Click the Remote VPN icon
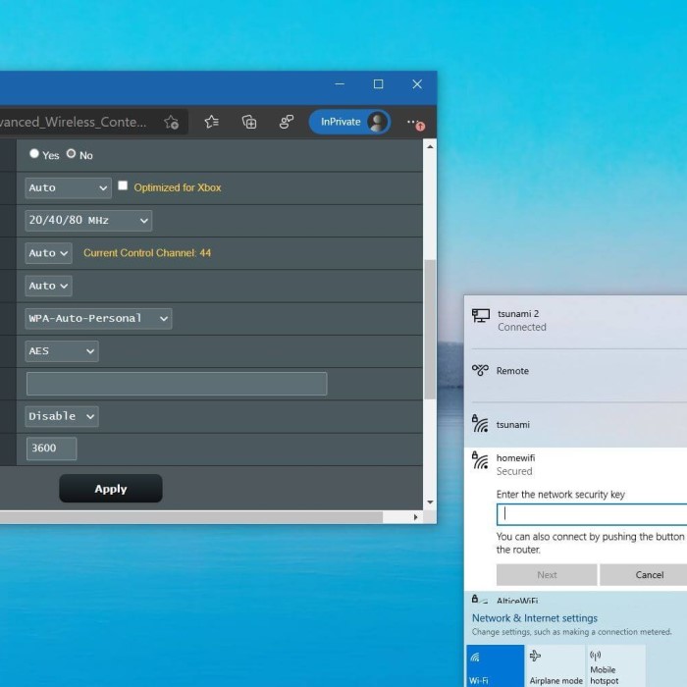This screenshot has width=687, height=687. (480, 370)
